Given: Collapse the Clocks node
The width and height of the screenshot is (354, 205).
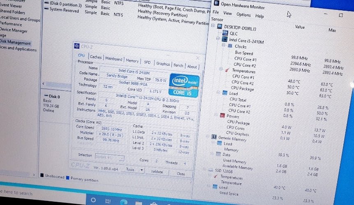Looking at the screenshot, I should 223,45.
